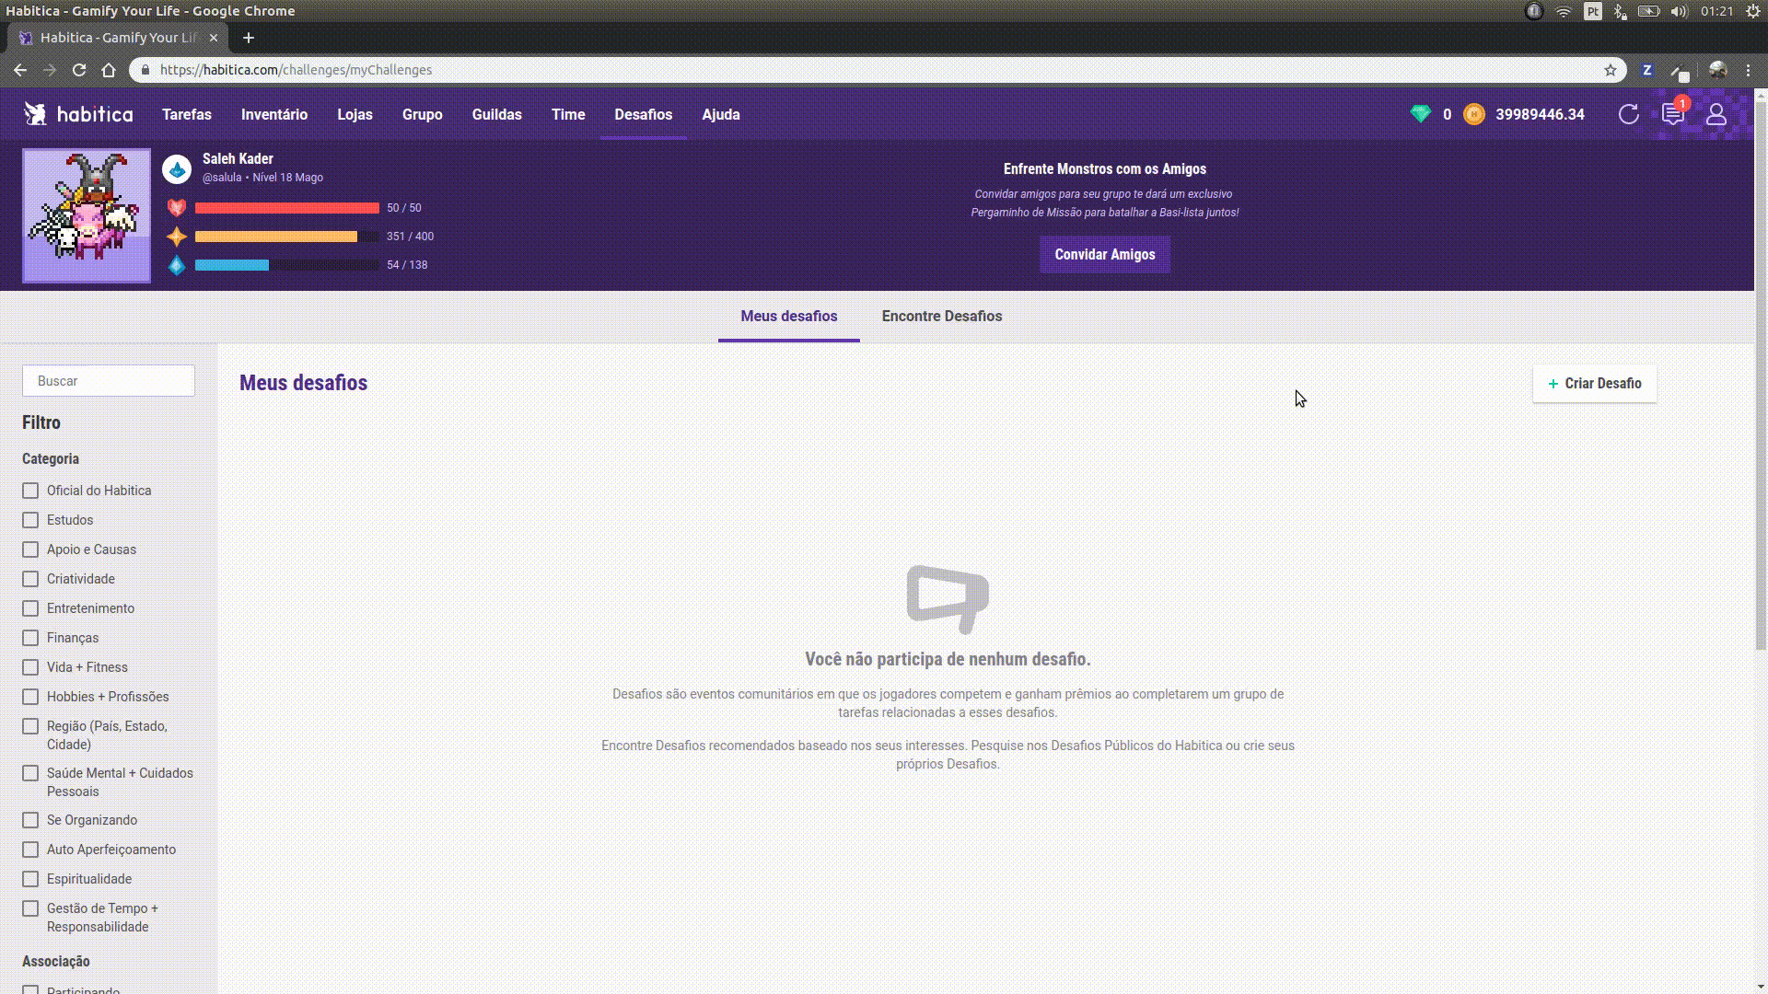Click the avatar thumbnail image

pos(87,215)
